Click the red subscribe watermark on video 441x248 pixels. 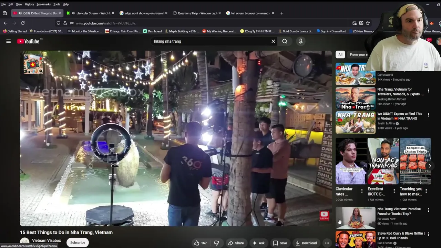point(324,216)
